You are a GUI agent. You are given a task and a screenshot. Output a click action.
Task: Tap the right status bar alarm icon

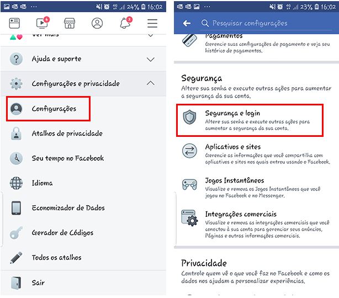[x=280, y=7]
